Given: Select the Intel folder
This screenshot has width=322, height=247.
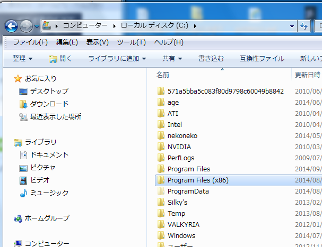Looking at the screenshot, I should pyautogui.click(x=175, y=124).
